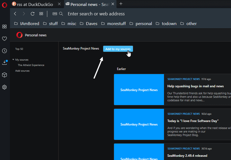Screen dimensions: 231x160
Task: Open thumbnail of Free Software Day article
Action: click(x=139, y=124)
